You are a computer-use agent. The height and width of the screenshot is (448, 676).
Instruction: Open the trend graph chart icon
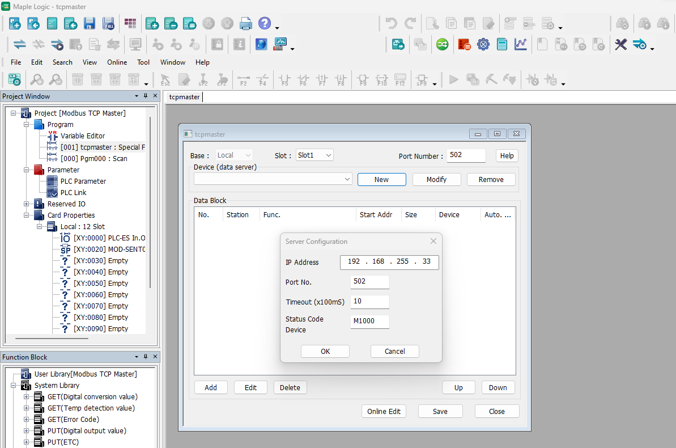coord(520,44)
